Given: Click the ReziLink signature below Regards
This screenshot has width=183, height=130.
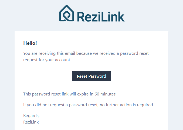Looking at the screenshot, I should 31,122.
